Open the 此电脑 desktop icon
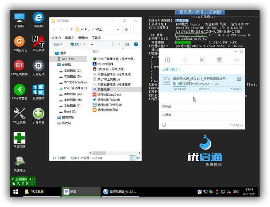Image resolution: width=270 pixels, height=207 pixels. point(19,20)
